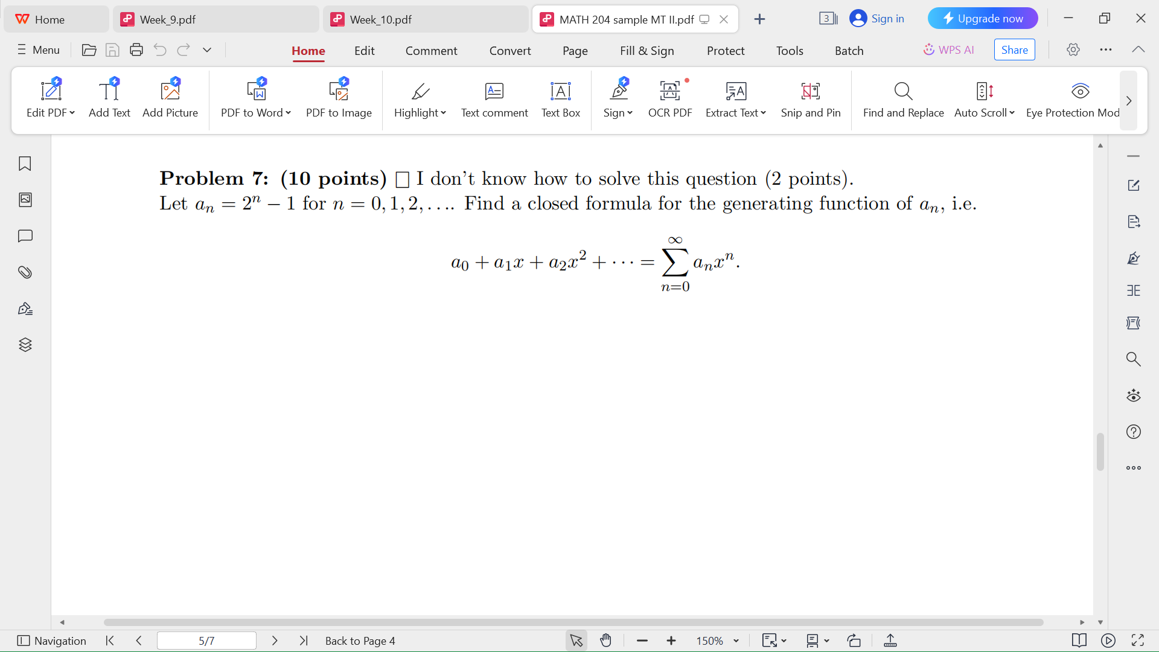This screenshot has height=652, width=1159.
Task: Switch to the Hand pan tool
Action: [605, 641]
